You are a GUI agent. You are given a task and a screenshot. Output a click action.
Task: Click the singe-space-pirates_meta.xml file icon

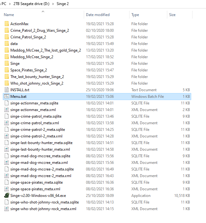(7, 189)
